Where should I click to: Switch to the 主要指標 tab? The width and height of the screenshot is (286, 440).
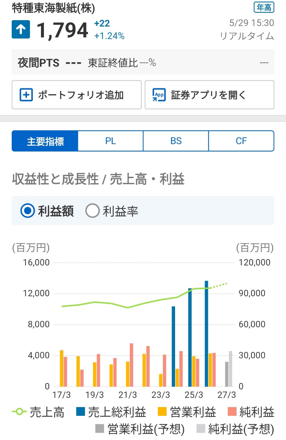45,141
